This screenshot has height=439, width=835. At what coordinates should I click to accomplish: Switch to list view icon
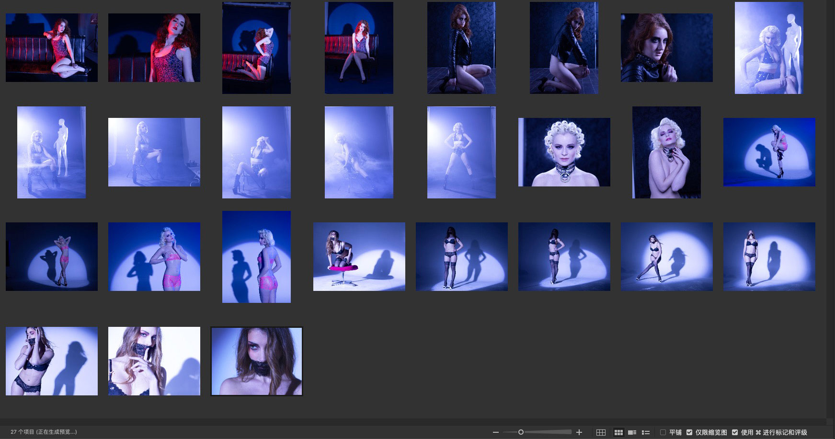point(646,432)
